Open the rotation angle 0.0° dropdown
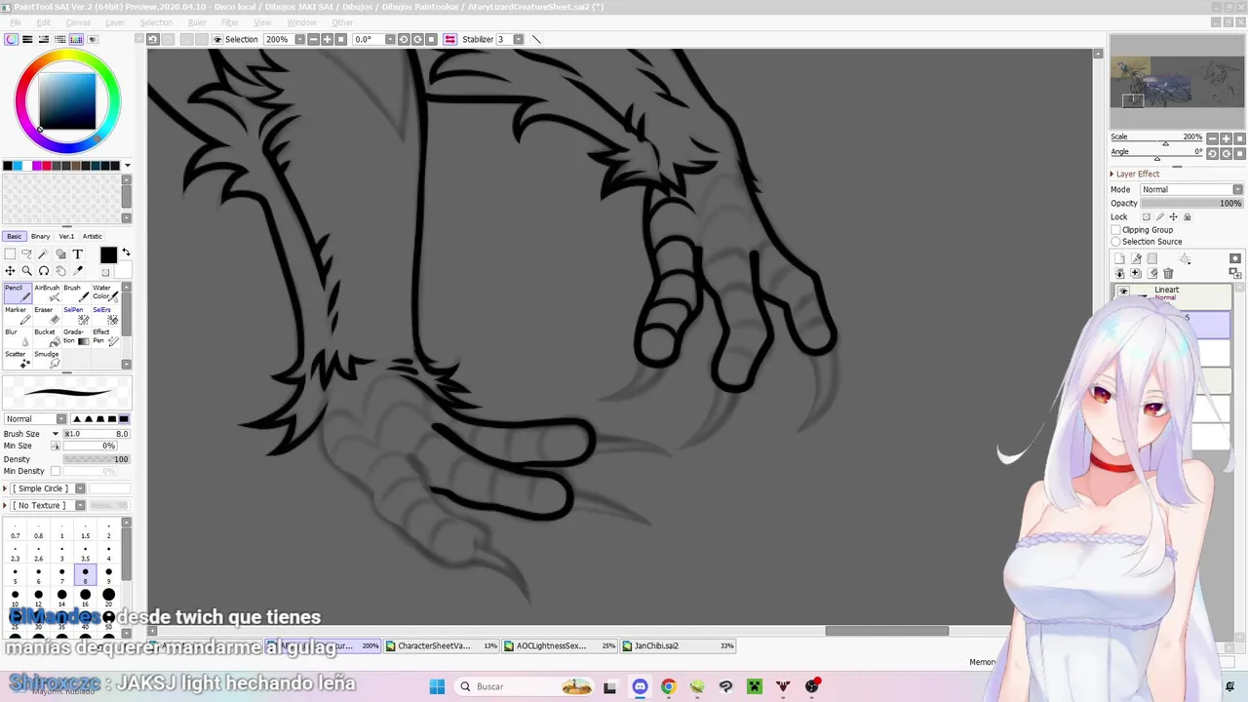Viewport: 1248px width, 702px height. point(390,39)
